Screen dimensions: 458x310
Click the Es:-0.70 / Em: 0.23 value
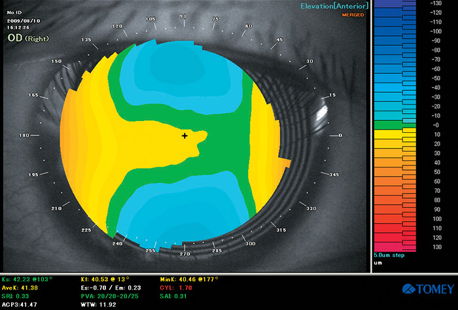coord(111,288)
